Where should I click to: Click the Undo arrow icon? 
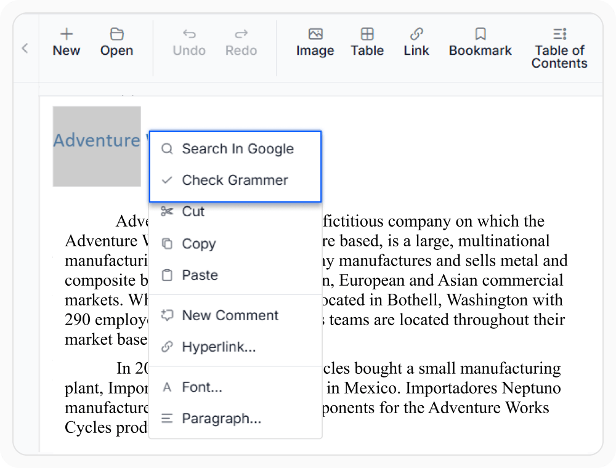pos(189,34)
